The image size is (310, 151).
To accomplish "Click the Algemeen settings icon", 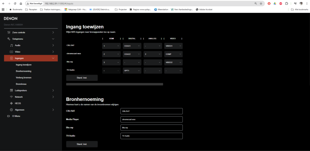I will pyautogui.click(x=12, y=110).
